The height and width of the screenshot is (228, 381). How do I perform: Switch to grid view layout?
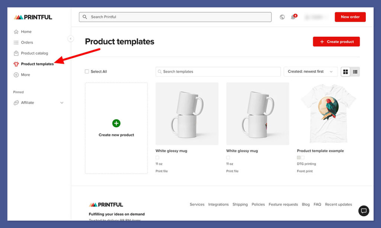346,72
